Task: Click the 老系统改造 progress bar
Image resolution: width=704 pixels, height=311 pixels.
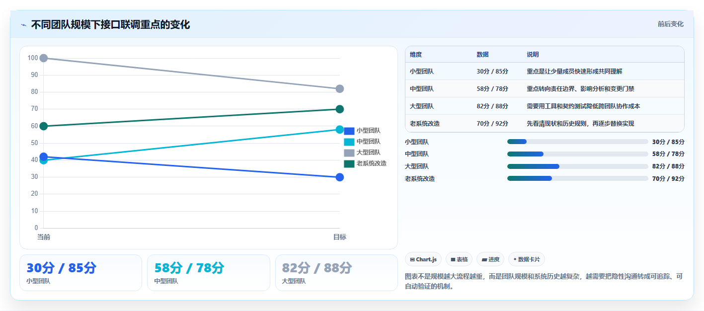Action: click(578, 178)
